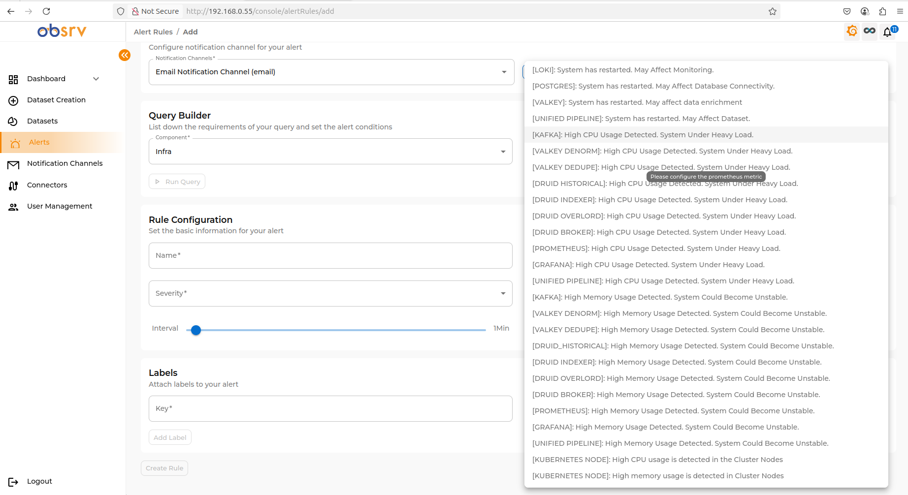Click the Dataset Creation plus icon
This screenshot has width=908, height=495.
[x=13, y=100]
